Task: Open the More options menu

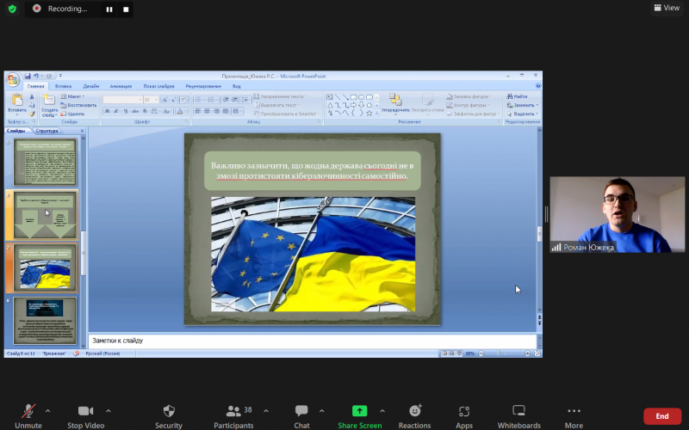Action: (574, 416)
